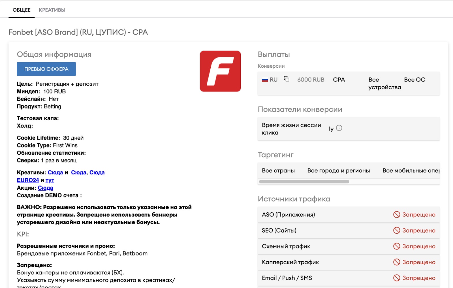Click the Цель: Регистрация + депозит line
453x288 pixels.
(x=58, y=84)
